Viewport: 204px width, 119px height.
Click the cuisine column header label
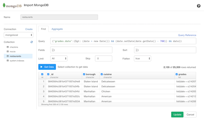click(x=107, y=74)
